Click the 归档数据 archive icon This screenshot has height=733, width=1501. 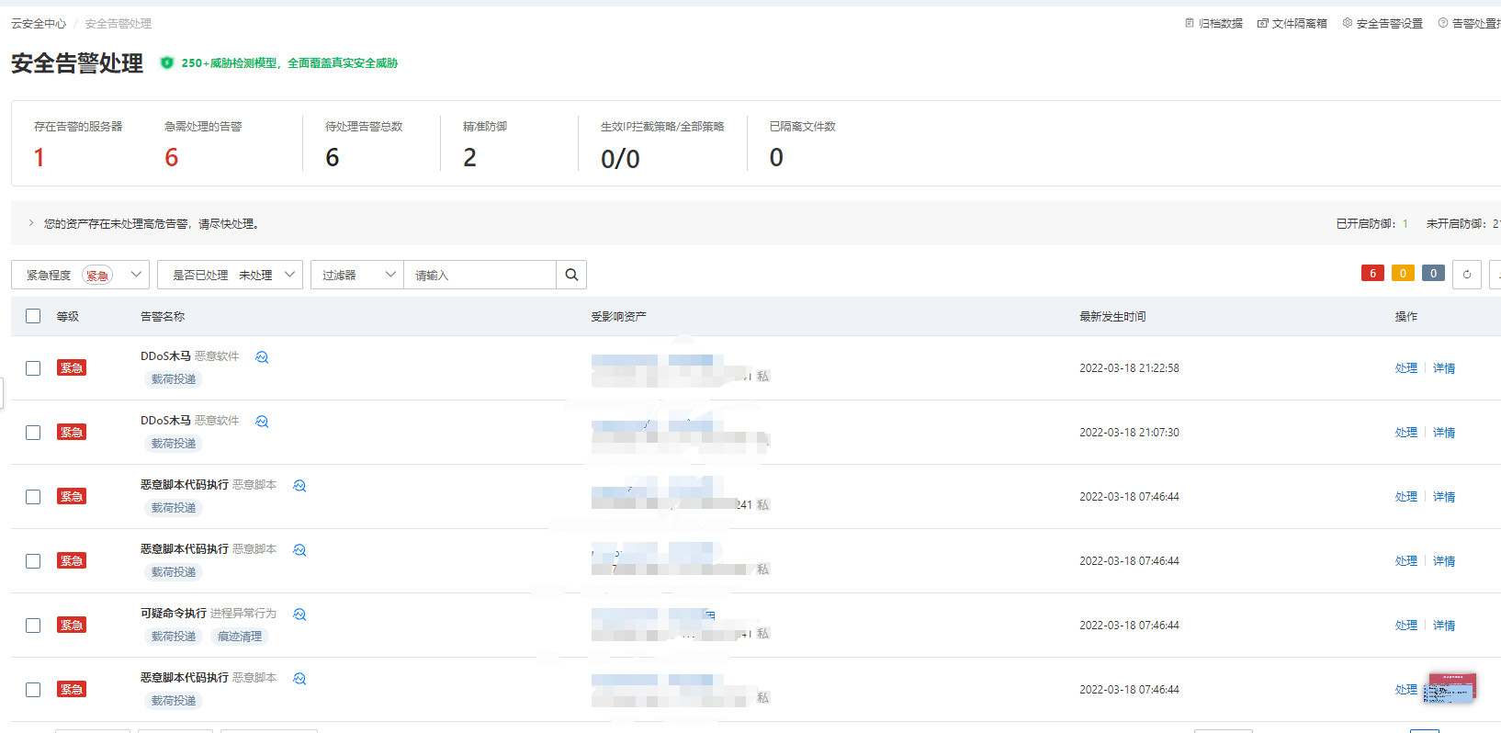(x=1190, y=23)
